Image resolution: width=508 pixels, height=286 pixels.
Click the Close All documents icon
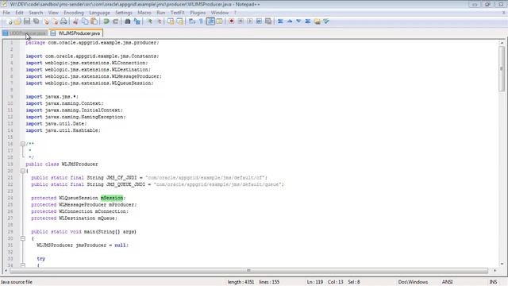[x=55, y=21]
